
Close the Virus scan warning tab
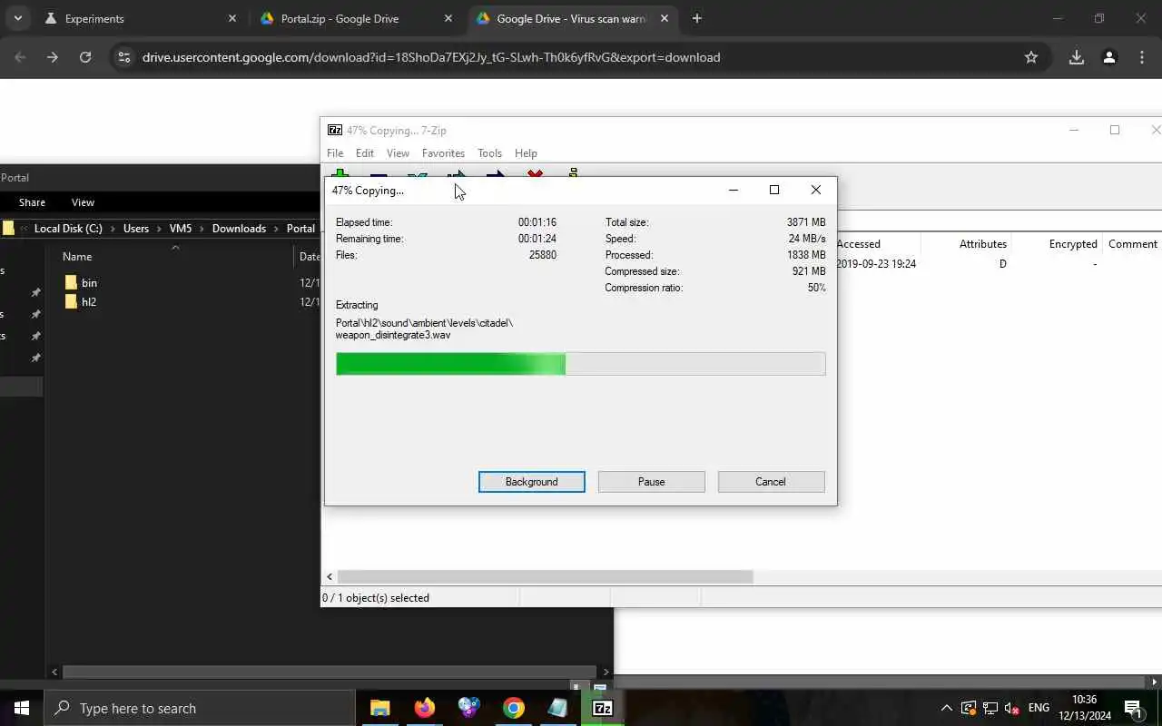(x=665, y=18)
